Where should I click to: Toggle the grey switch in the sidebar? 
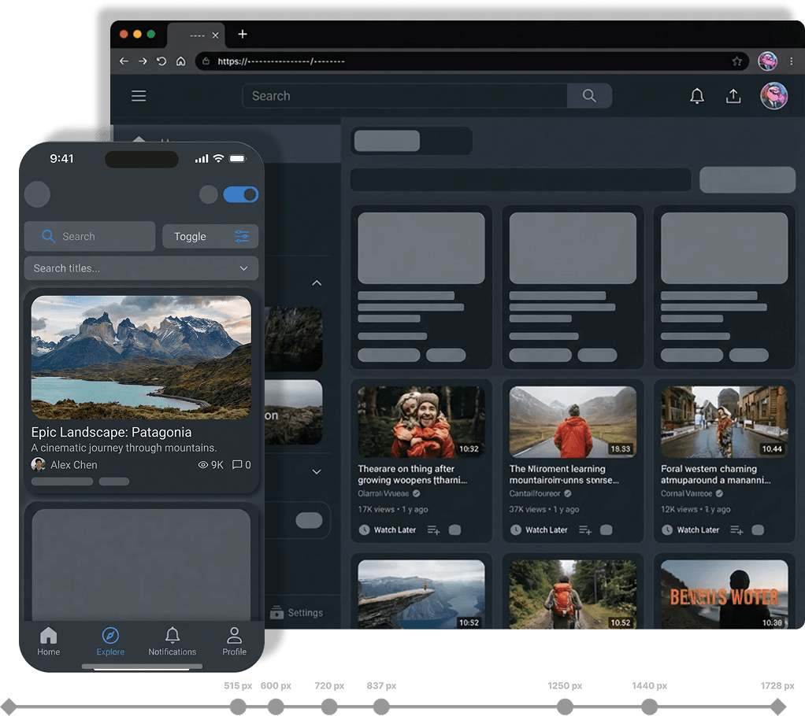[x=309, y=521]
